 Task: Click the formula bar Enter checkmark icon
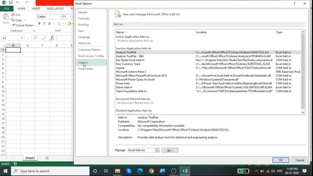[44, 38]
